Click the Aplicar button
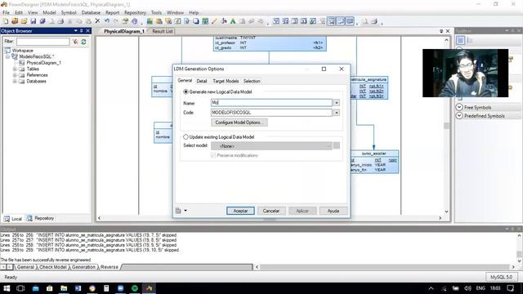This screenshot has width=523, height=294. coord(302,211)
